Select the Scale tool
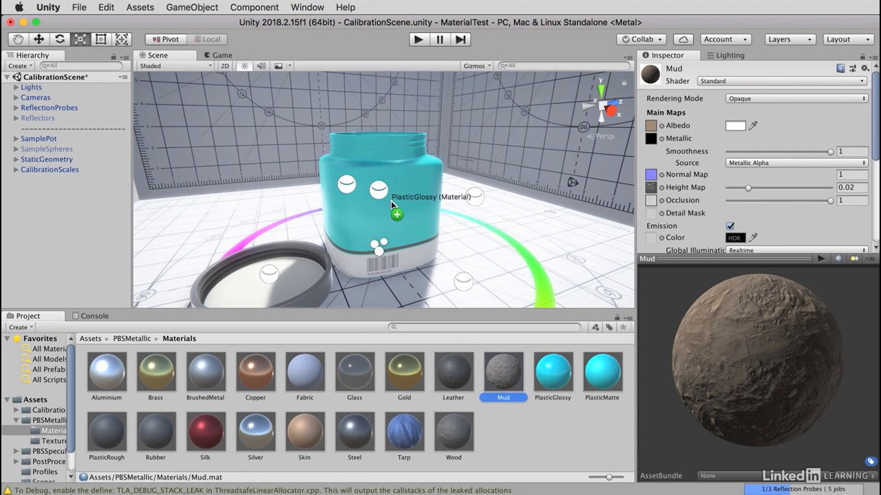Image resolution: width=881 pixels, height=495 pixels. click(81, 39)
